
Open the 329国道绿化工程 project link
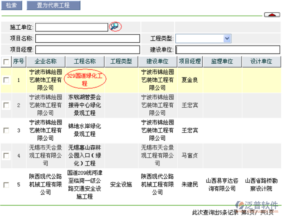(85, 80)
